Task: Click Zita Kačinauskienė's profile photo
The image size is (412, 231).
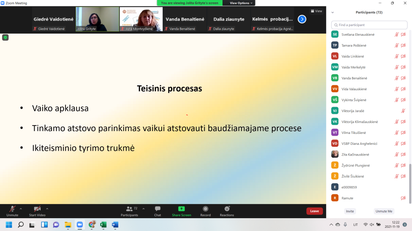Action: 335,154
